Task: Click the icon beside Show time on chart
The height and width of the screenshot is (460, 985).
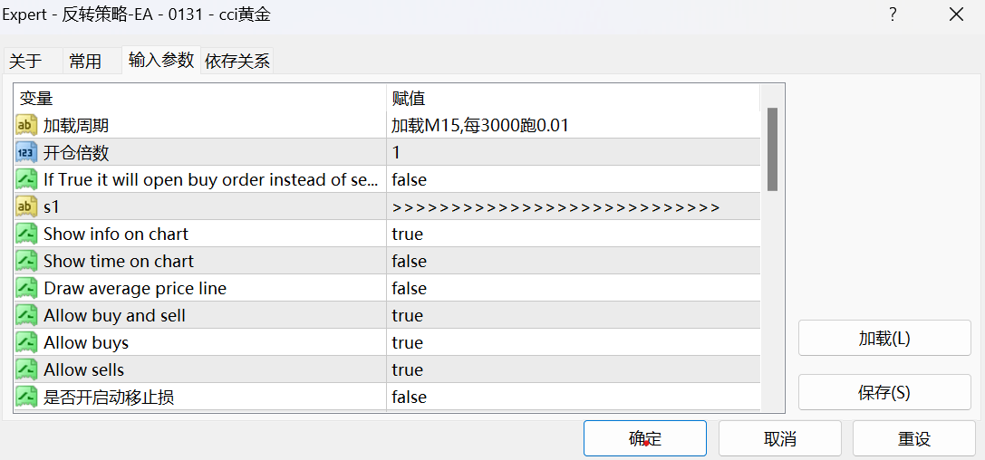Action: (x=26, y=261)
